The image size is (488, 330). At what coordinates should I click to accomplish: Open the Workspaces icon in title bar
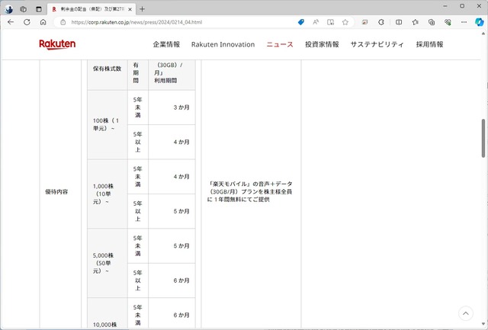pos(24,9)
